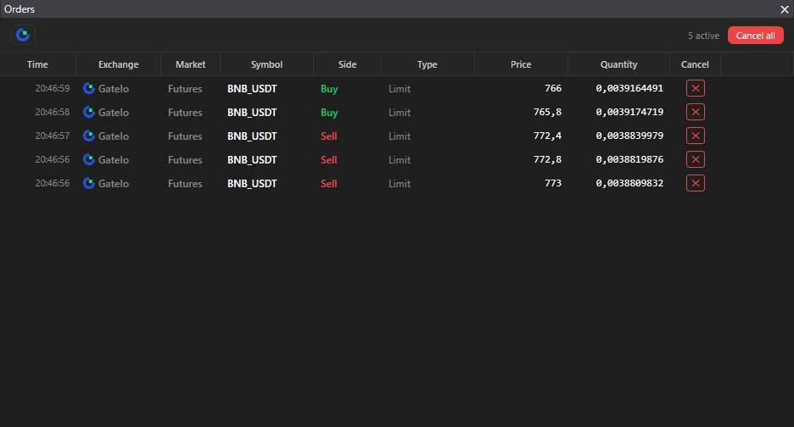Click GateIo logo in the 20:46:59 row

89,89
